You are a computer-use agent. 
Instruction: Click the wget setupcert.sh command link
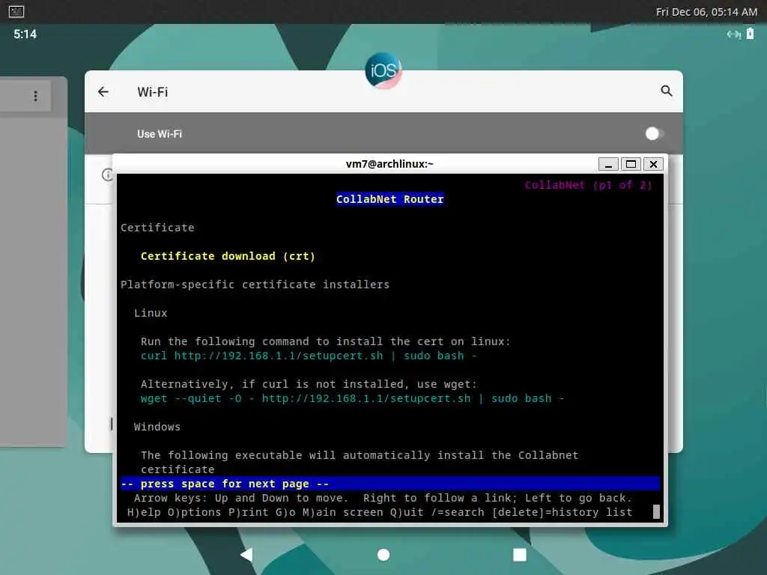352,398
